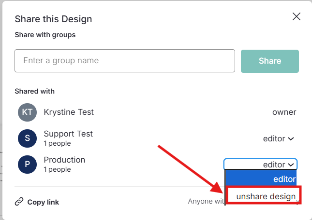312x220 pixels.
Task: Choose 'unshare design' from the dropdown
Action: tap(265, 196)
